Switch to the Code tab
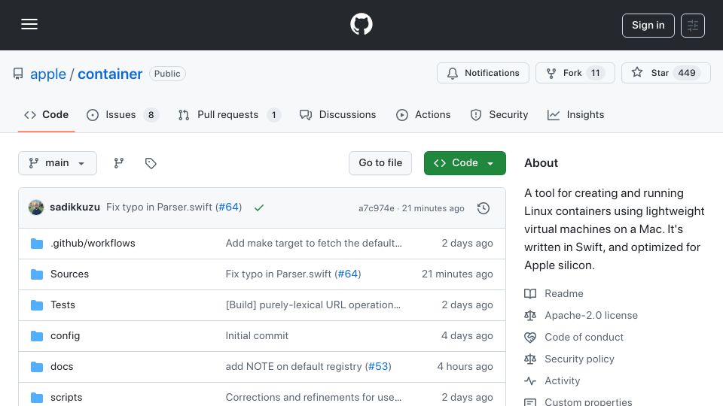The height and width of the screenshot is (406, 723). [x=46, y=114]
